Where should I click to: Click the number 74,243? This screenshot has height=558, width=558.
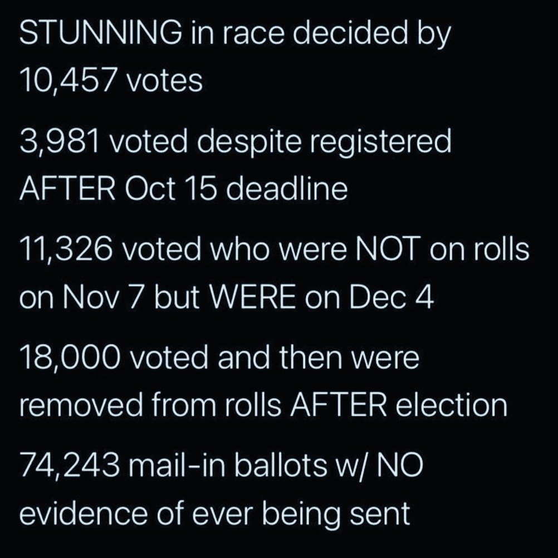pyautogui.click(x=68, y=467)
